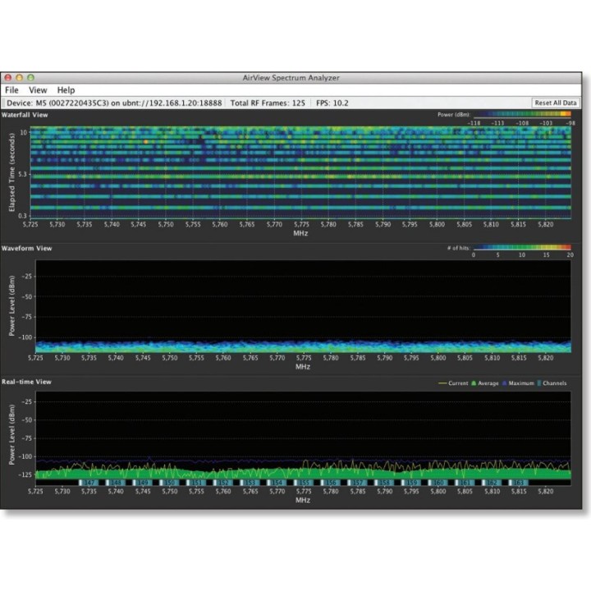Click the Total RF Frames: 125 status text
The image size is (591, 591).
(268, 103)
